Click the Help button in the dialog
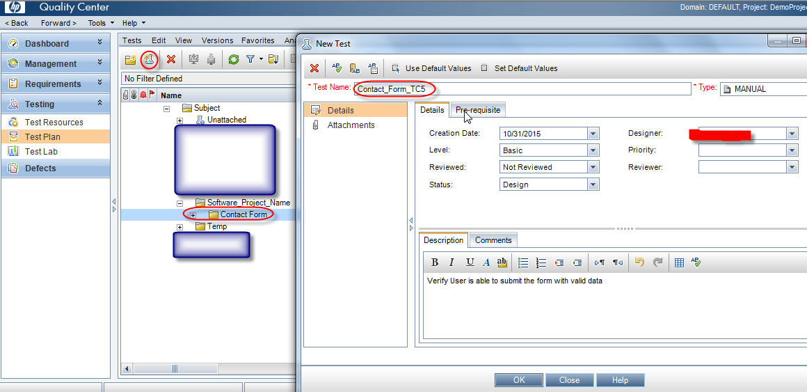The height and width of the screenshot is (392, 807). (620, 380)
